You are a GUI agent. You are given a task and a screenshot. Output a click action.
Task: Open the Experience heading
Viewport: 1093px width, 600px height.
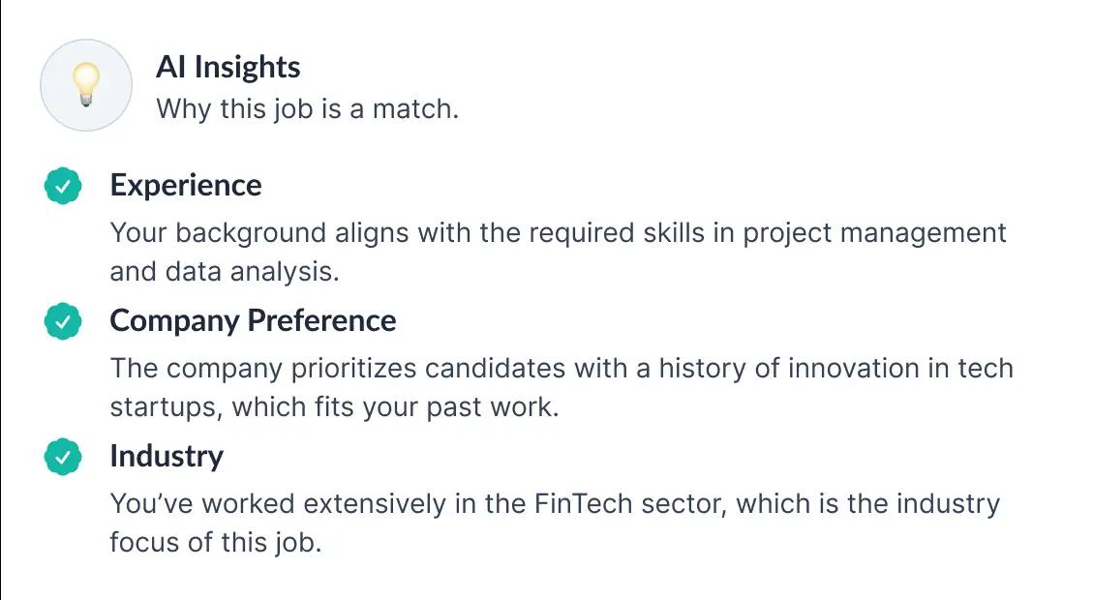click(186, 185)
